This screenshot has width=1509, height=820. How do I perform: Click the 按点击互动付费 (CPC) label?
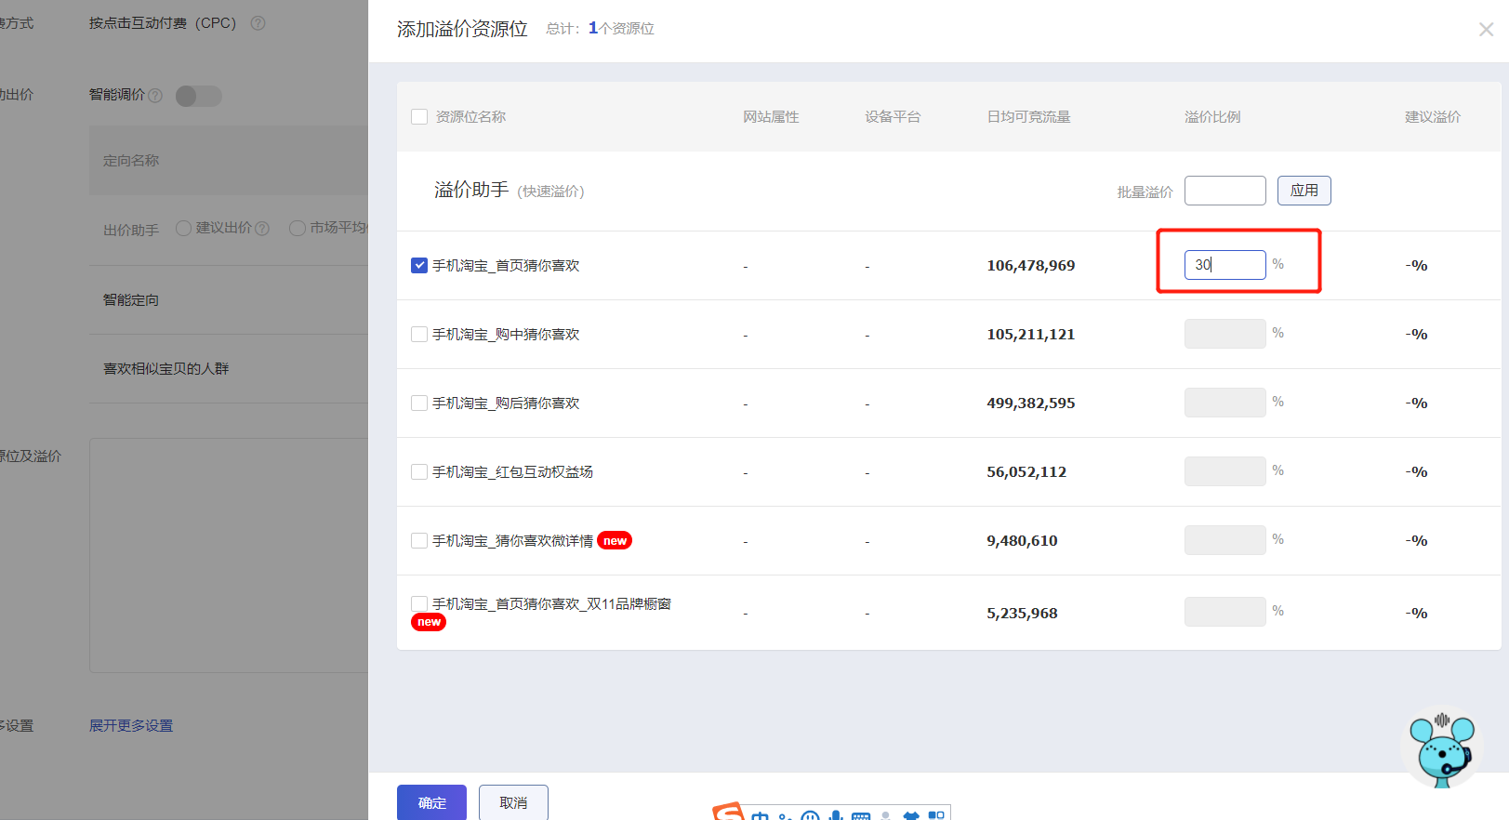[x=163, y=23]
